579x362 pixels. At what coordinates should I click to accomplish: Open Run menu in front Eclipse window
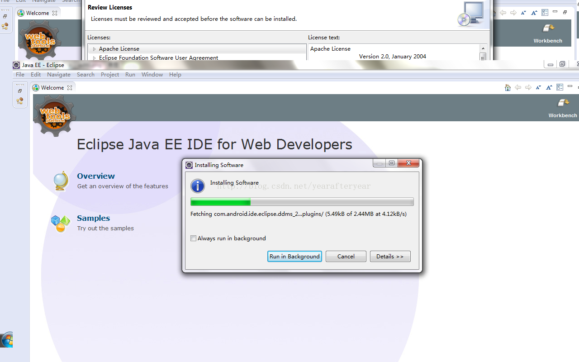click(x=130, y=75)
